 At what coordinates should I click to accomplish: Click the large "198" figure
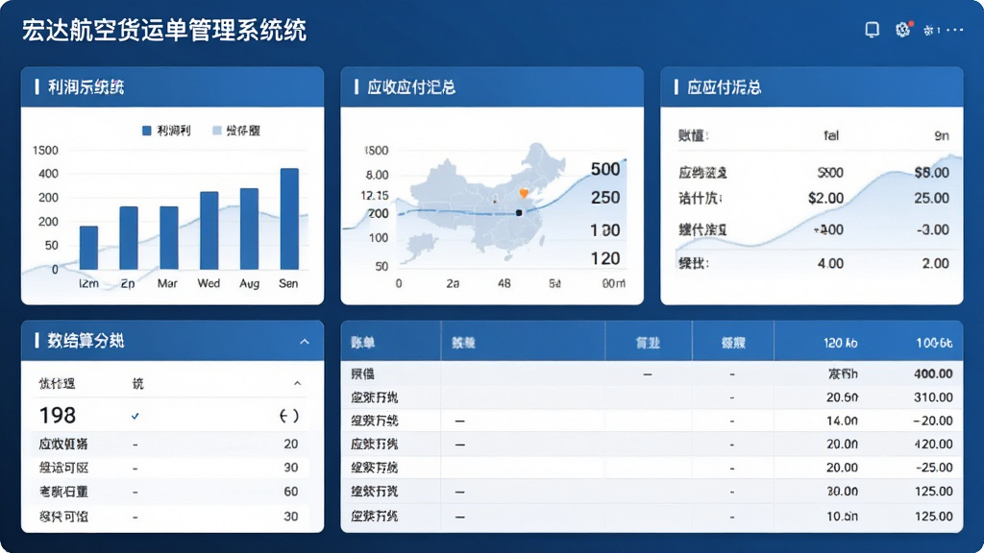click(57, 416)
